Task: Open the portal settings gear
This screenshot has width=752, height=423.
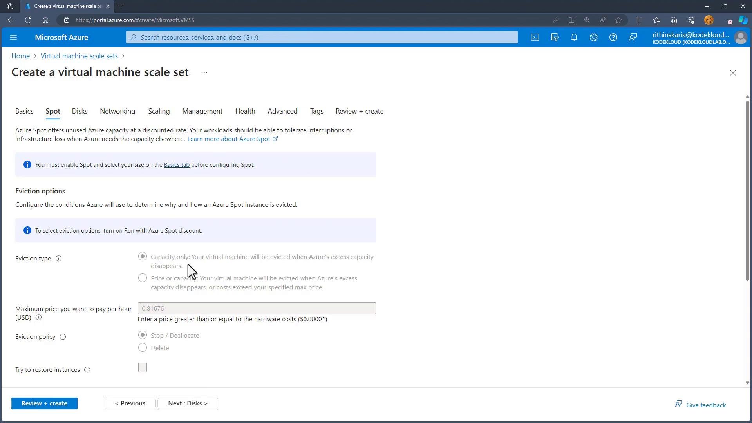Action: [x=594, y=37]
